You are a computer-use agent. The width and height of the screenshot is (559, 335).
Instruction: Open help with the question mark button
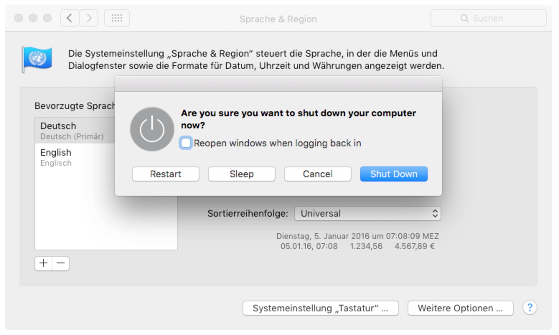(x=530, y=308)
